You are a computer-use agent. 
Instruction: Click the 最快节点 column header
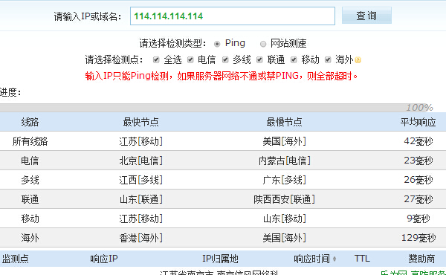140,122
